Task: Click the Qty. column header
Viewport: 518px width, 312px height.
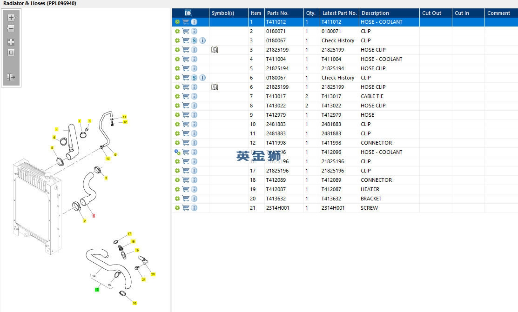Action: click(311, 13)
